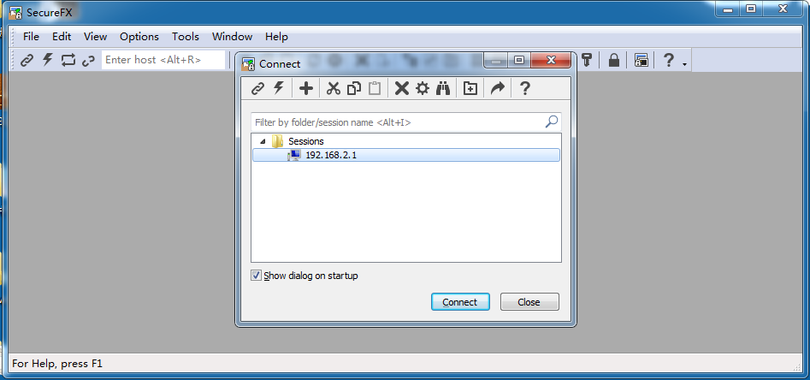The height and width of the screenshot is (380, 810).
Task: Click the Close button in dialog
Action: [529, 302]
